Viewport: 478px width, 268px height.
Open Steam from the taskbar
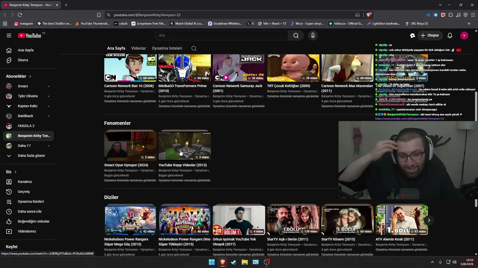coord(233,262)
